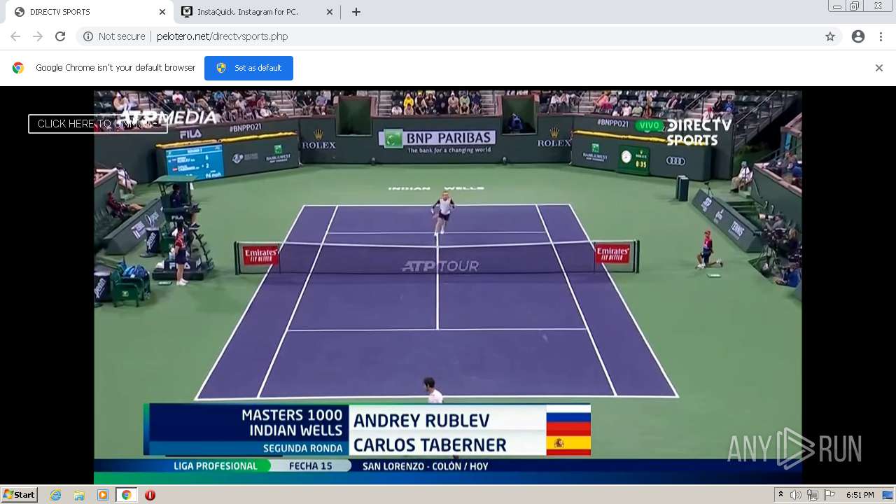The width and height of the screenshot is (896, 504).
Task: Select the Chrome taskbar icon
Action: 126,495
